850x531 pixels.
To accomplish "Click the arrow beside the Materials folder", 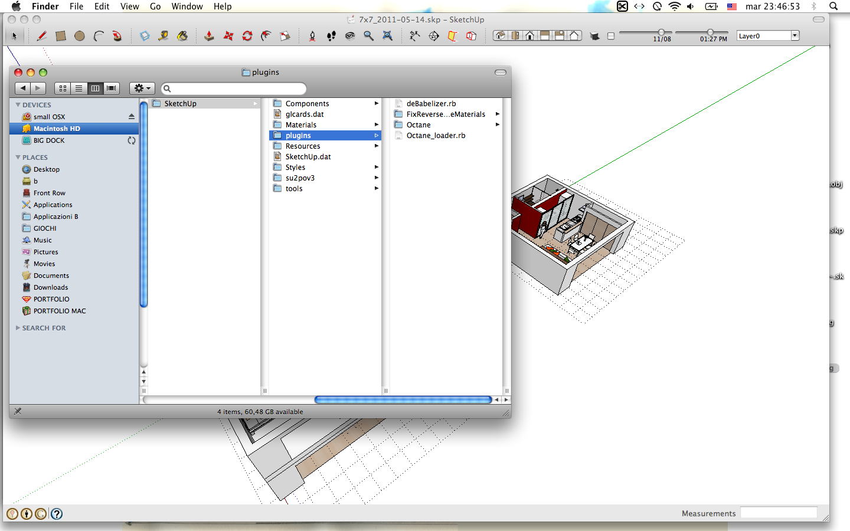I will 377,125.
